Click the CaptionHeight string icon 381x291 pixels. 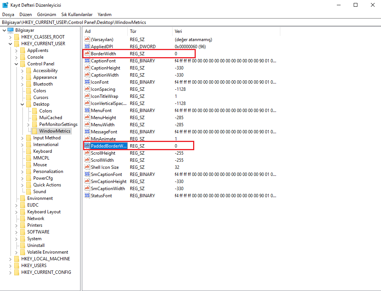(87, 68)
